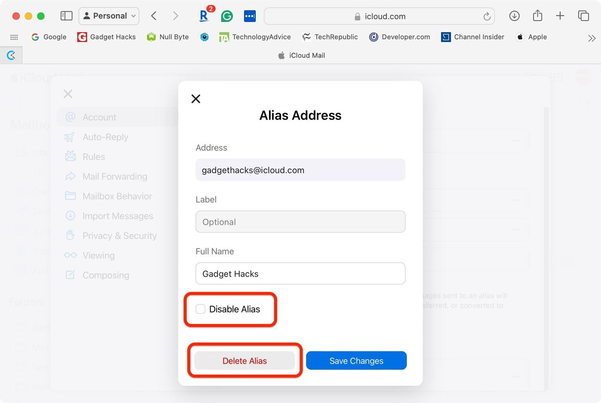The height and width of the screenshot is (403, 601).
Task: Click the icloud.com address bar
Action: [x=379, y=16]
